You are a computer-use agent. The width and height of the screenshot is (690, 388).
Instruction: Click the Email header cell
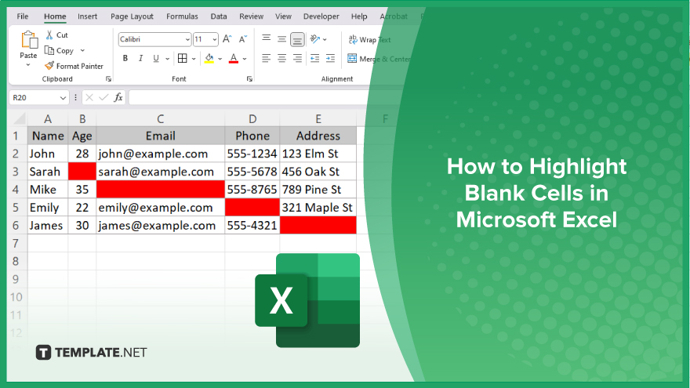pyautogui.click(x=160, y=136)
